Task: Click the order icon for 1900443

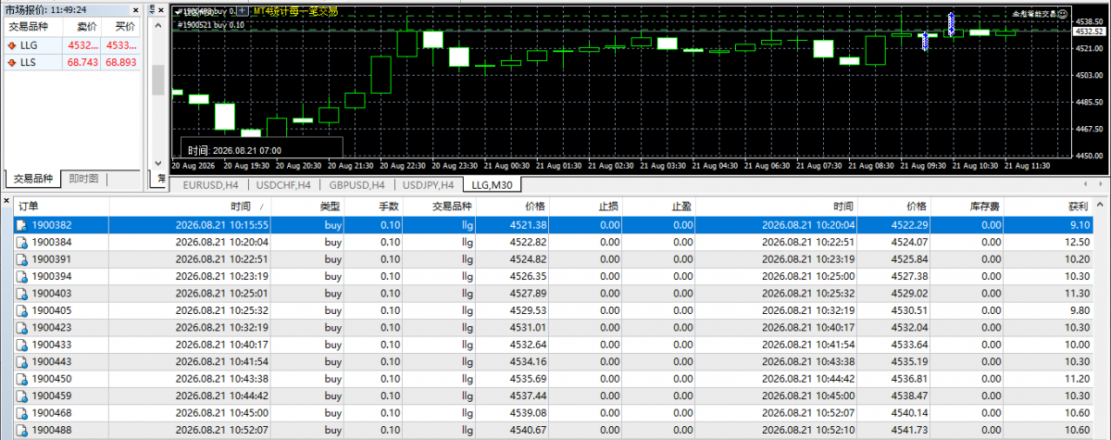Action: (22, 361)
